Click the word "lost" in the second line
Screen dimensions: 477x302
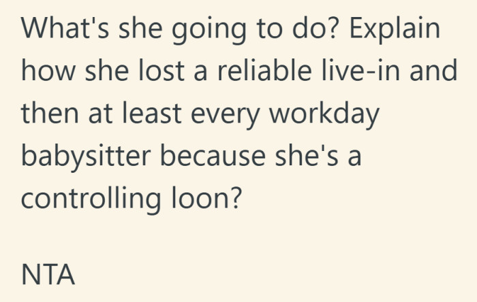point(161,71)
